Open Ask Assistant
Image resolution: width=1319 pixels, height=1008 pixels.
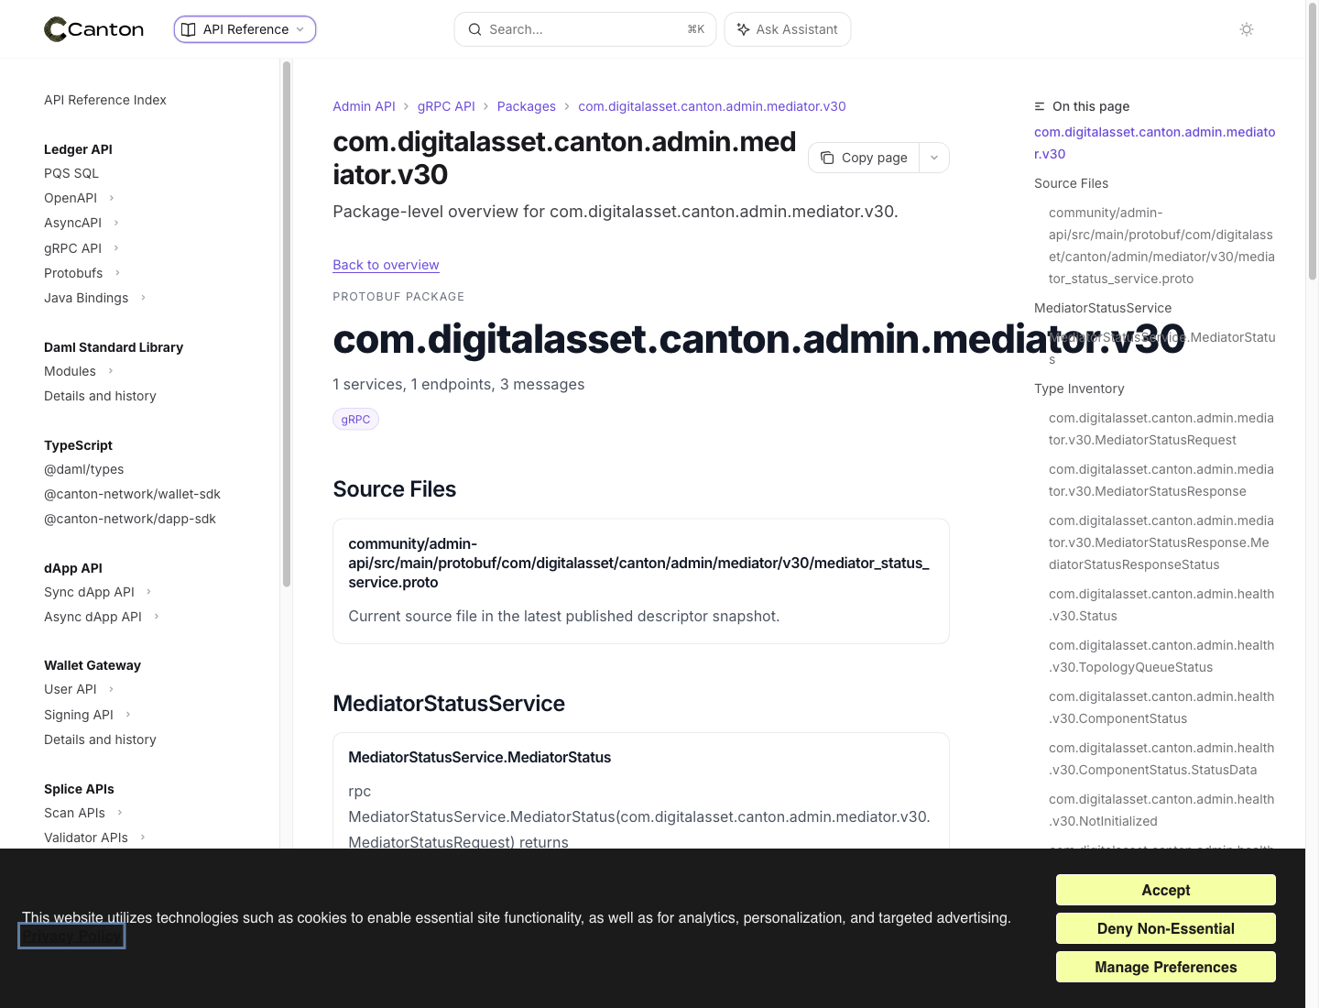(x=788, y=29)
